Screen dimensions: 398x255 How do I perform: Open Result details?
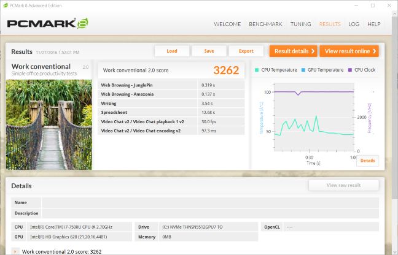293,51
